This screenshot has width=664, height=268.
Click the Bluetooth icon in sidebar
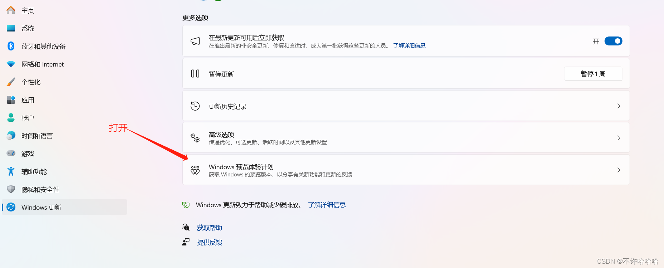point(11,46)
